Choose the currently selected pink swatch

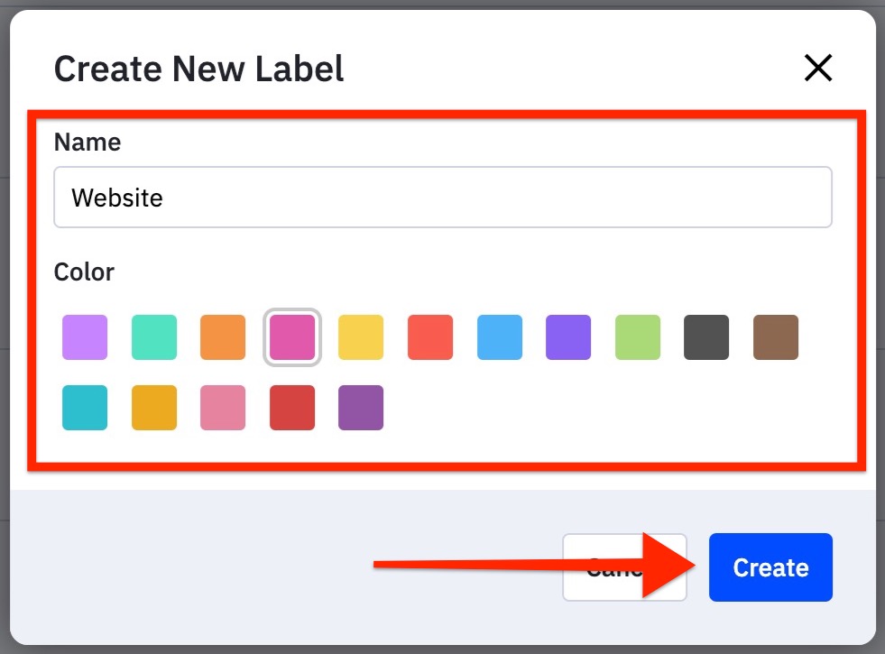(x=291, y=337)
